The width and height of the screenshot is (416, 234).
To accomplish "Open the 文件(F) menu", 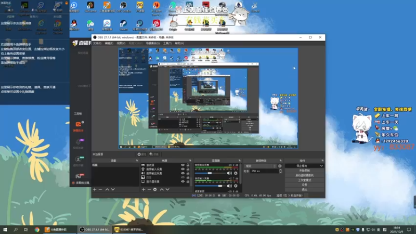I will [97, 43].
